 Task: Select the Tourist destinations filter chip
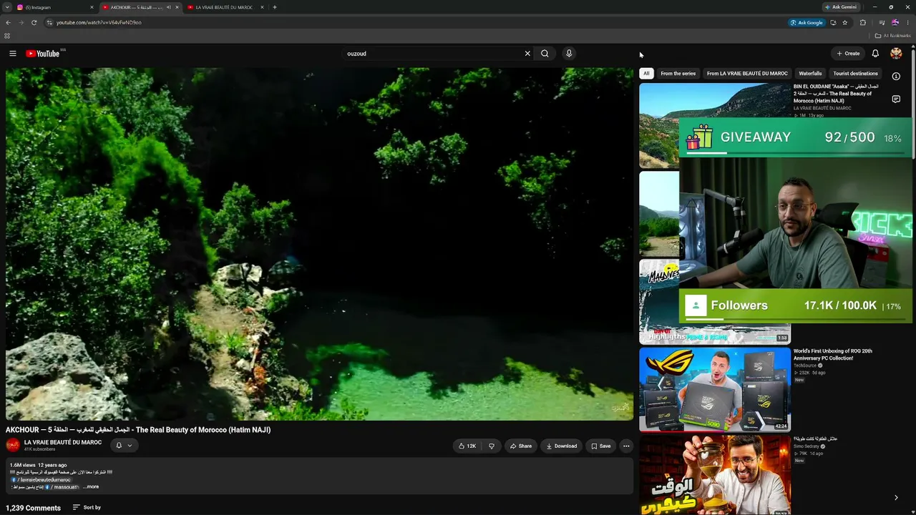855,73
